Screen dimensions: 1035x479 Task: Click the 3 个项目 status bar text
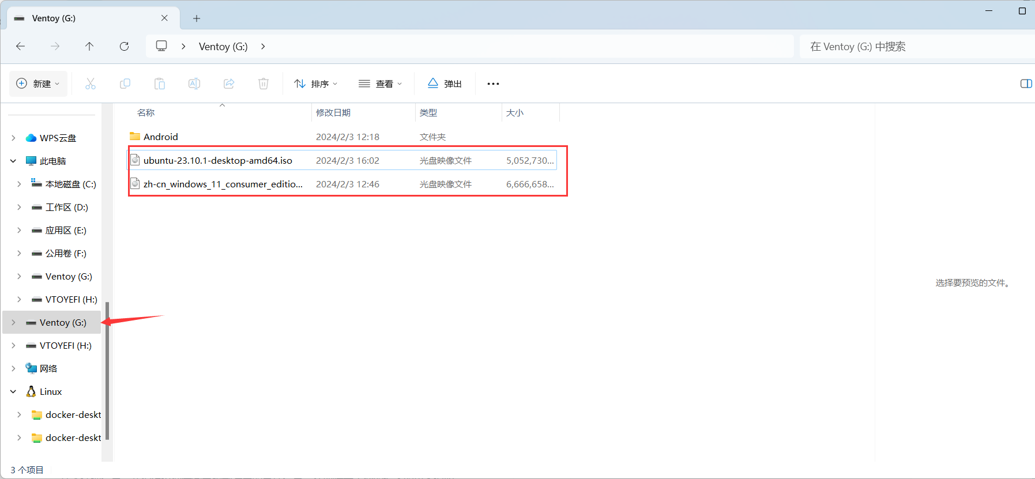[27, 470]
